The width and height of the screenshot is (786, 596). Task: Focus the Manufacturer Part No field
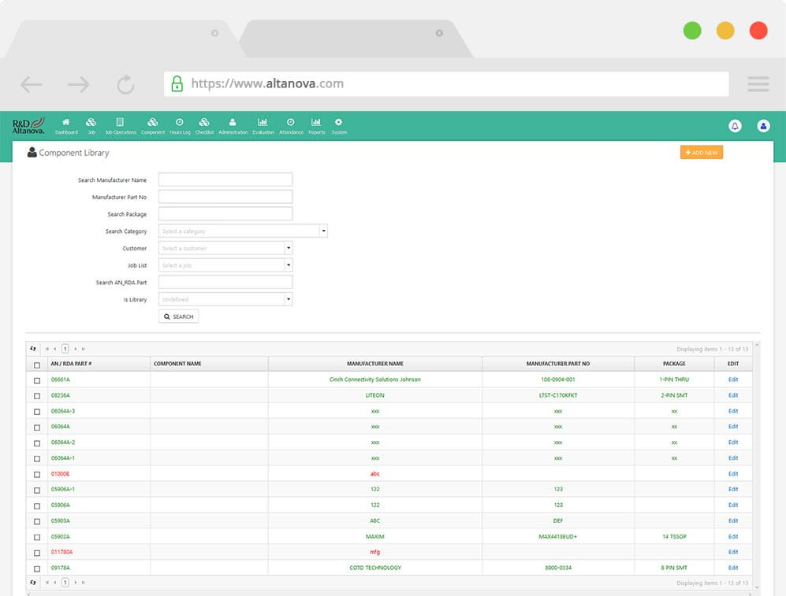(x=225, y=197)
